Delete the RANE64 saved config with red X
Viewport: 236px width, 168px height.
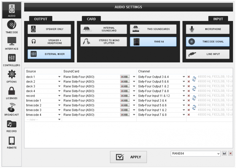(x=230, y=153)
